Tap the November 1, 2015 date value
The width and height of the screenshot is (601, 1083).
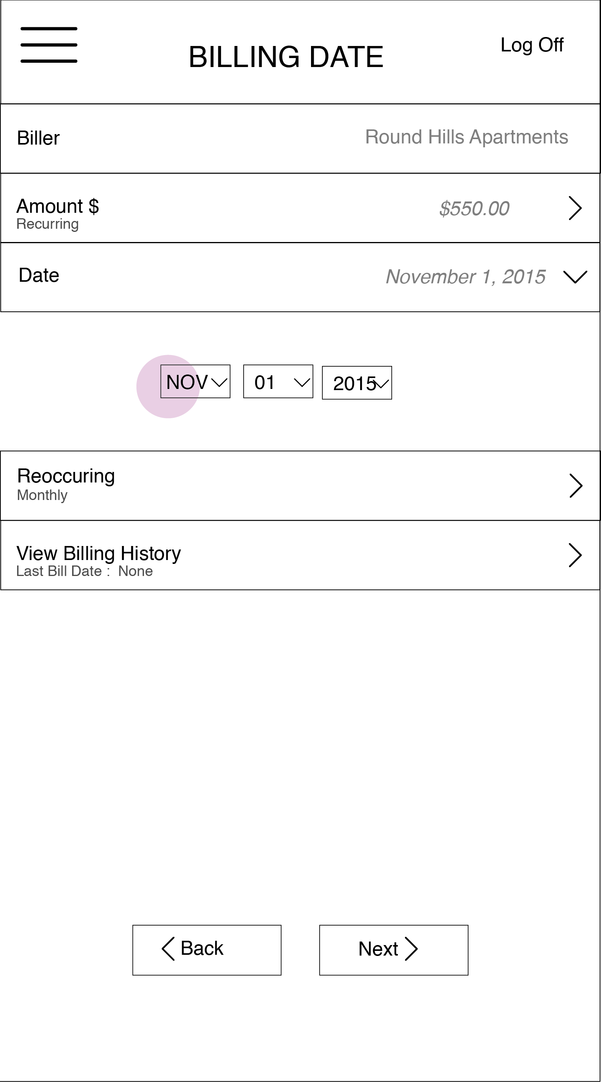[466, 277]
